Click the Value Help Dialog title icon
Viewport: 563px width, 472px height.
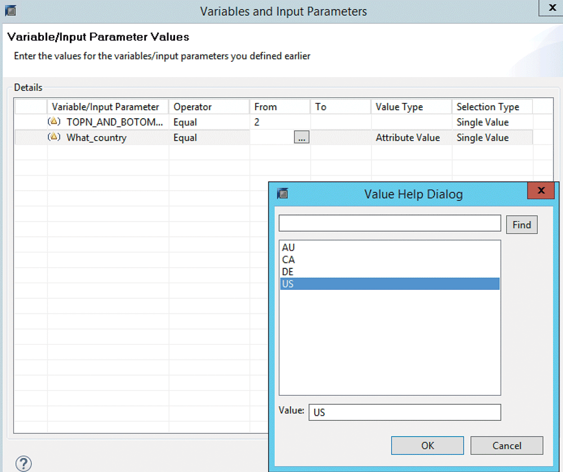pos(283,194)
